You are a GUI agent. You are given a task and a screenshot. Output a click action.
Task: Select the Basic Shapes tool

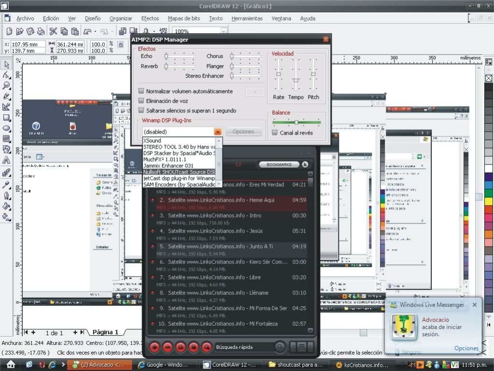click(x=6, y=149)
